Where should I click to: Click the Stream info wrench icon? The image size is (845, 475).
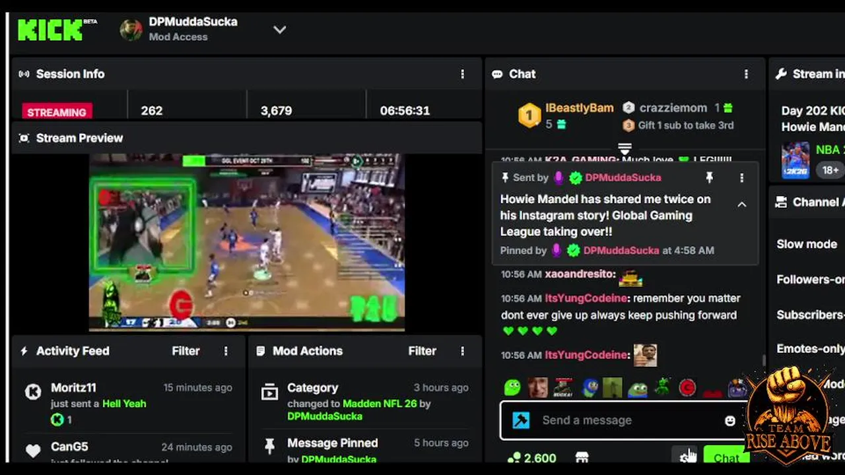coord(781,74)
